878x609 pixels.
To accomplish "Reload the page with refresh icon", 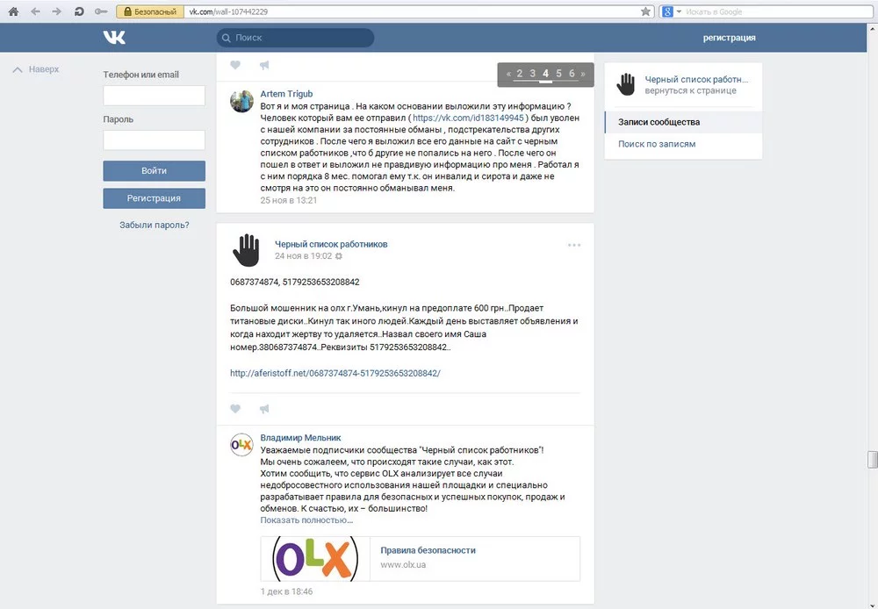I will [x=79, y=11].
